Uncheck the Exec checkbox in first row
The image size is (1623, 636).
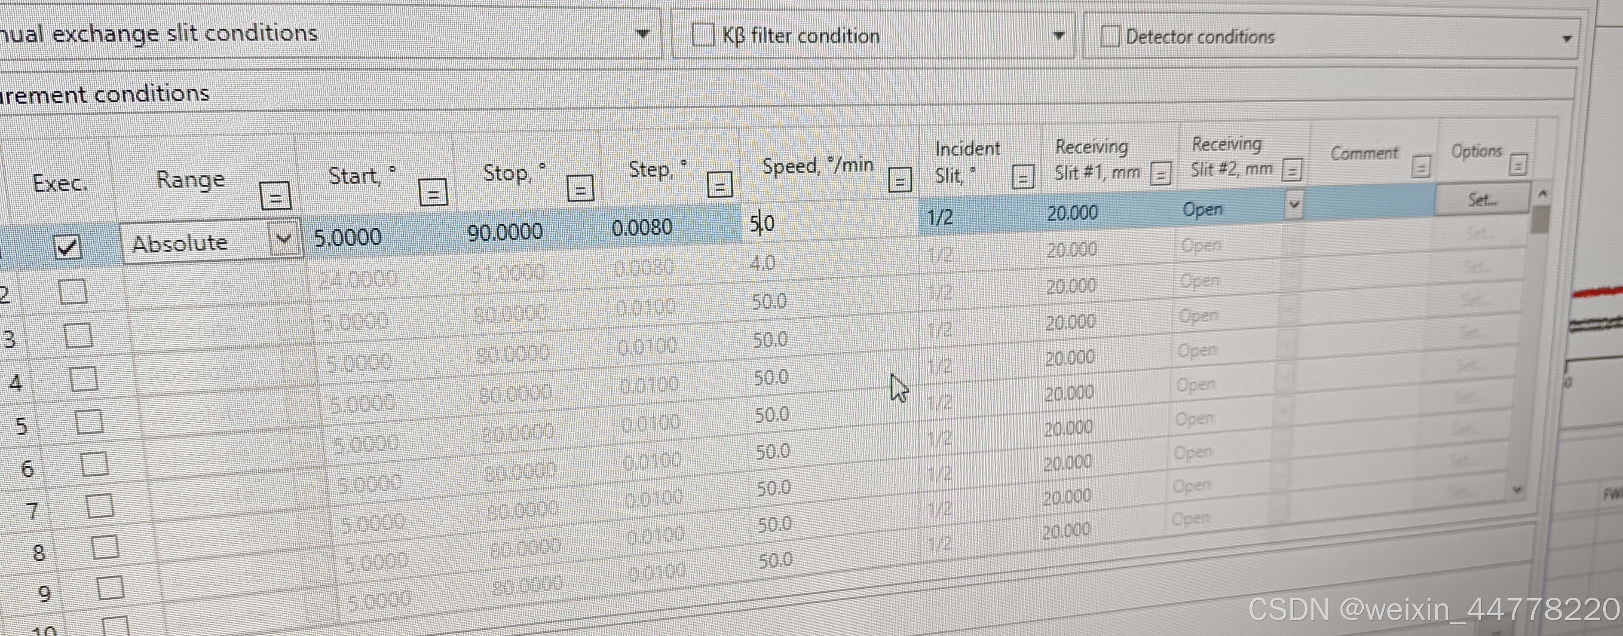pos(67,246)
